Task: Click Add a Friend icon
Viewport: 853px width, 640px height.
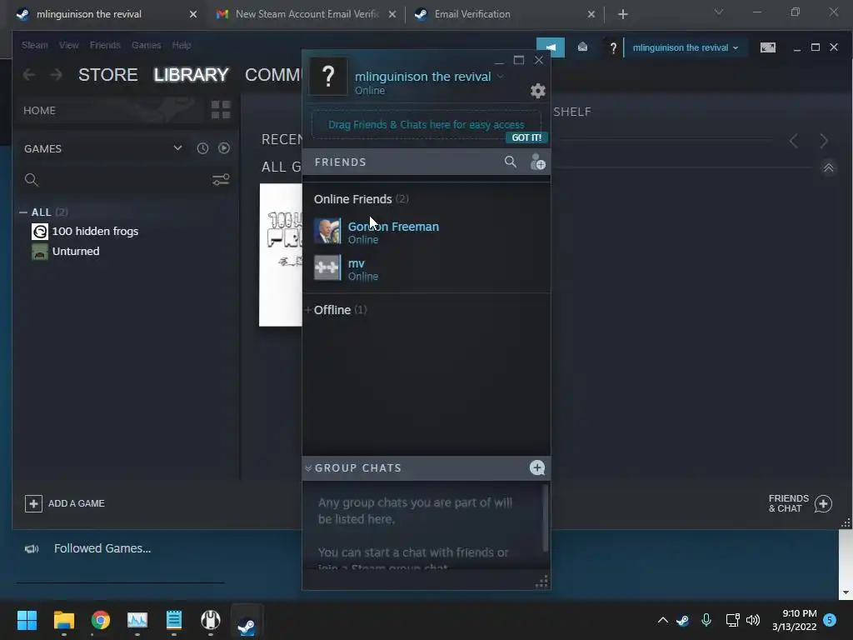Action: click(x=537, y=162)
